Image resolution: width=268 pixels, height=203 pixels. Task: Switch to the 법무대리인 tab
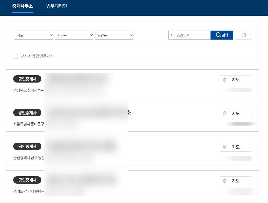[57, 6]
